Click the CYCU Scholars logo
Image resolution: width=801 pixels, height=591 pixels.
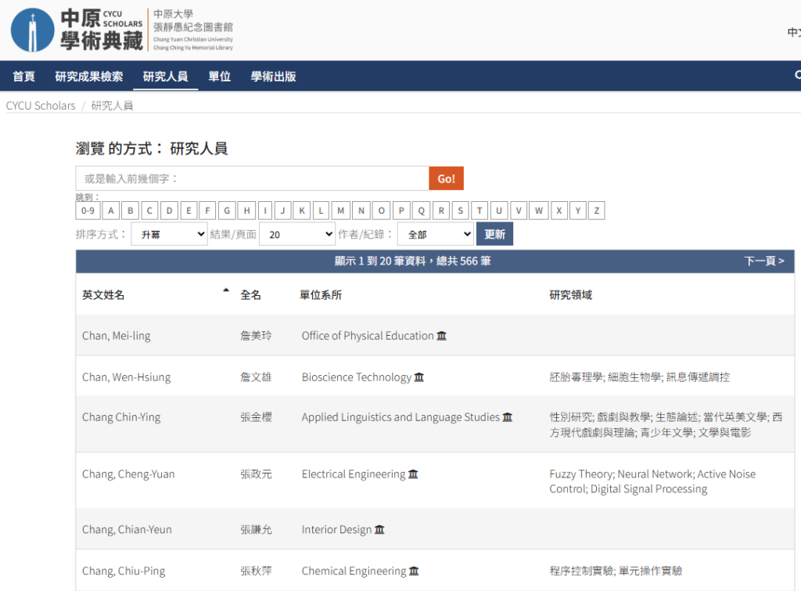point(121,30)
